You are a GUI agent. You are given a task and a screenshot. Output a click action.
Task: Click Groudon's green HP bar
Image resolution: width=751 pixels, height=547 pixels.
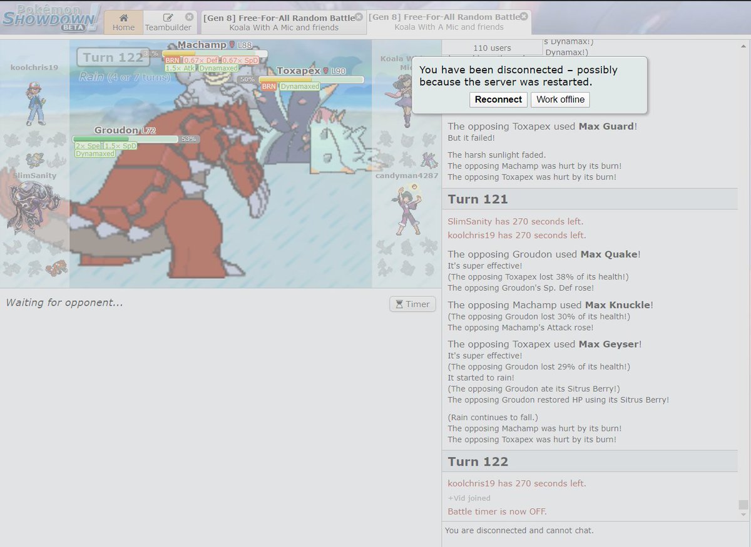pyautogui.click(x=126, y=139)
